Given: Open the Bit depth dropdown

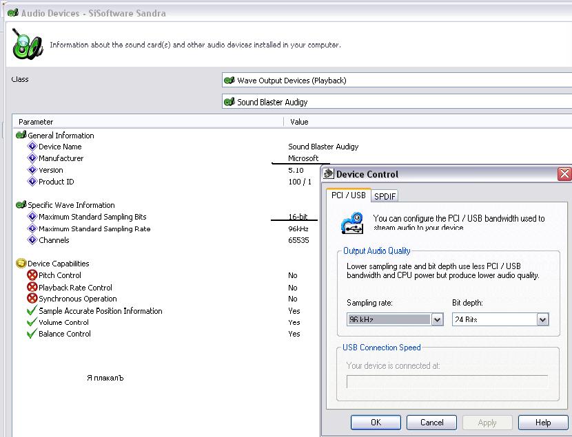Looking at the screenshot, I should click(x=542, y=319).
